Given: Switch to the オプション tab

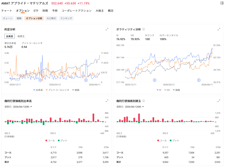Looking at the screenshot, I should [23, 11].
